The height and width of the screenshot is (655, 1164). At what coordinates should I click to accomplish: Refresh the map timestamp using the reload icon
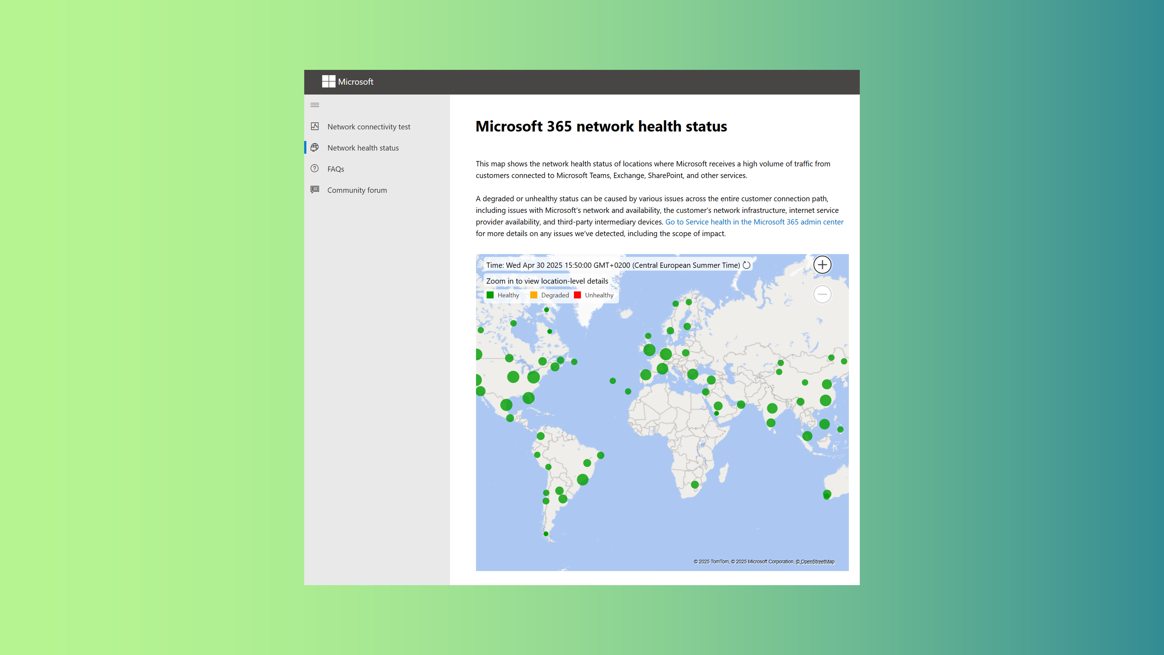[x=747, y=265]
